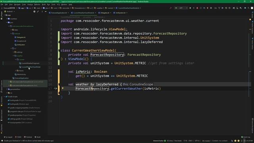Expand the settings package folder

(x=13, y=52)
